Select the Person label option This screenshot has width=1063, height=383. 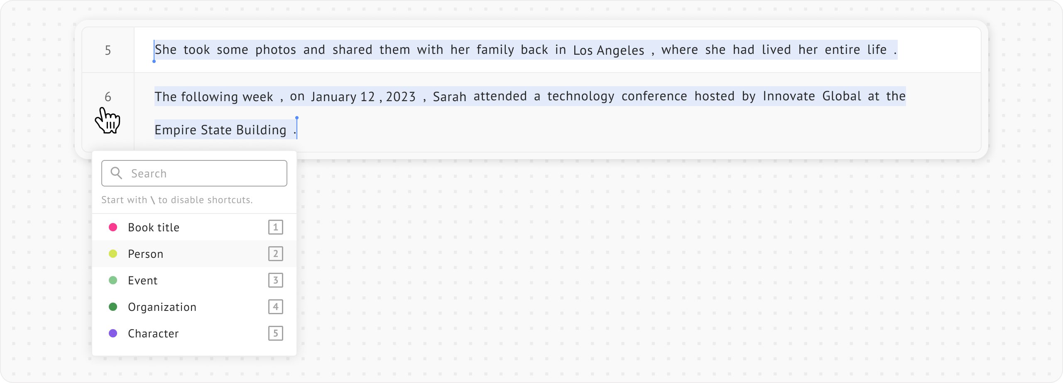pyautogui.click(x=145, y=254)
